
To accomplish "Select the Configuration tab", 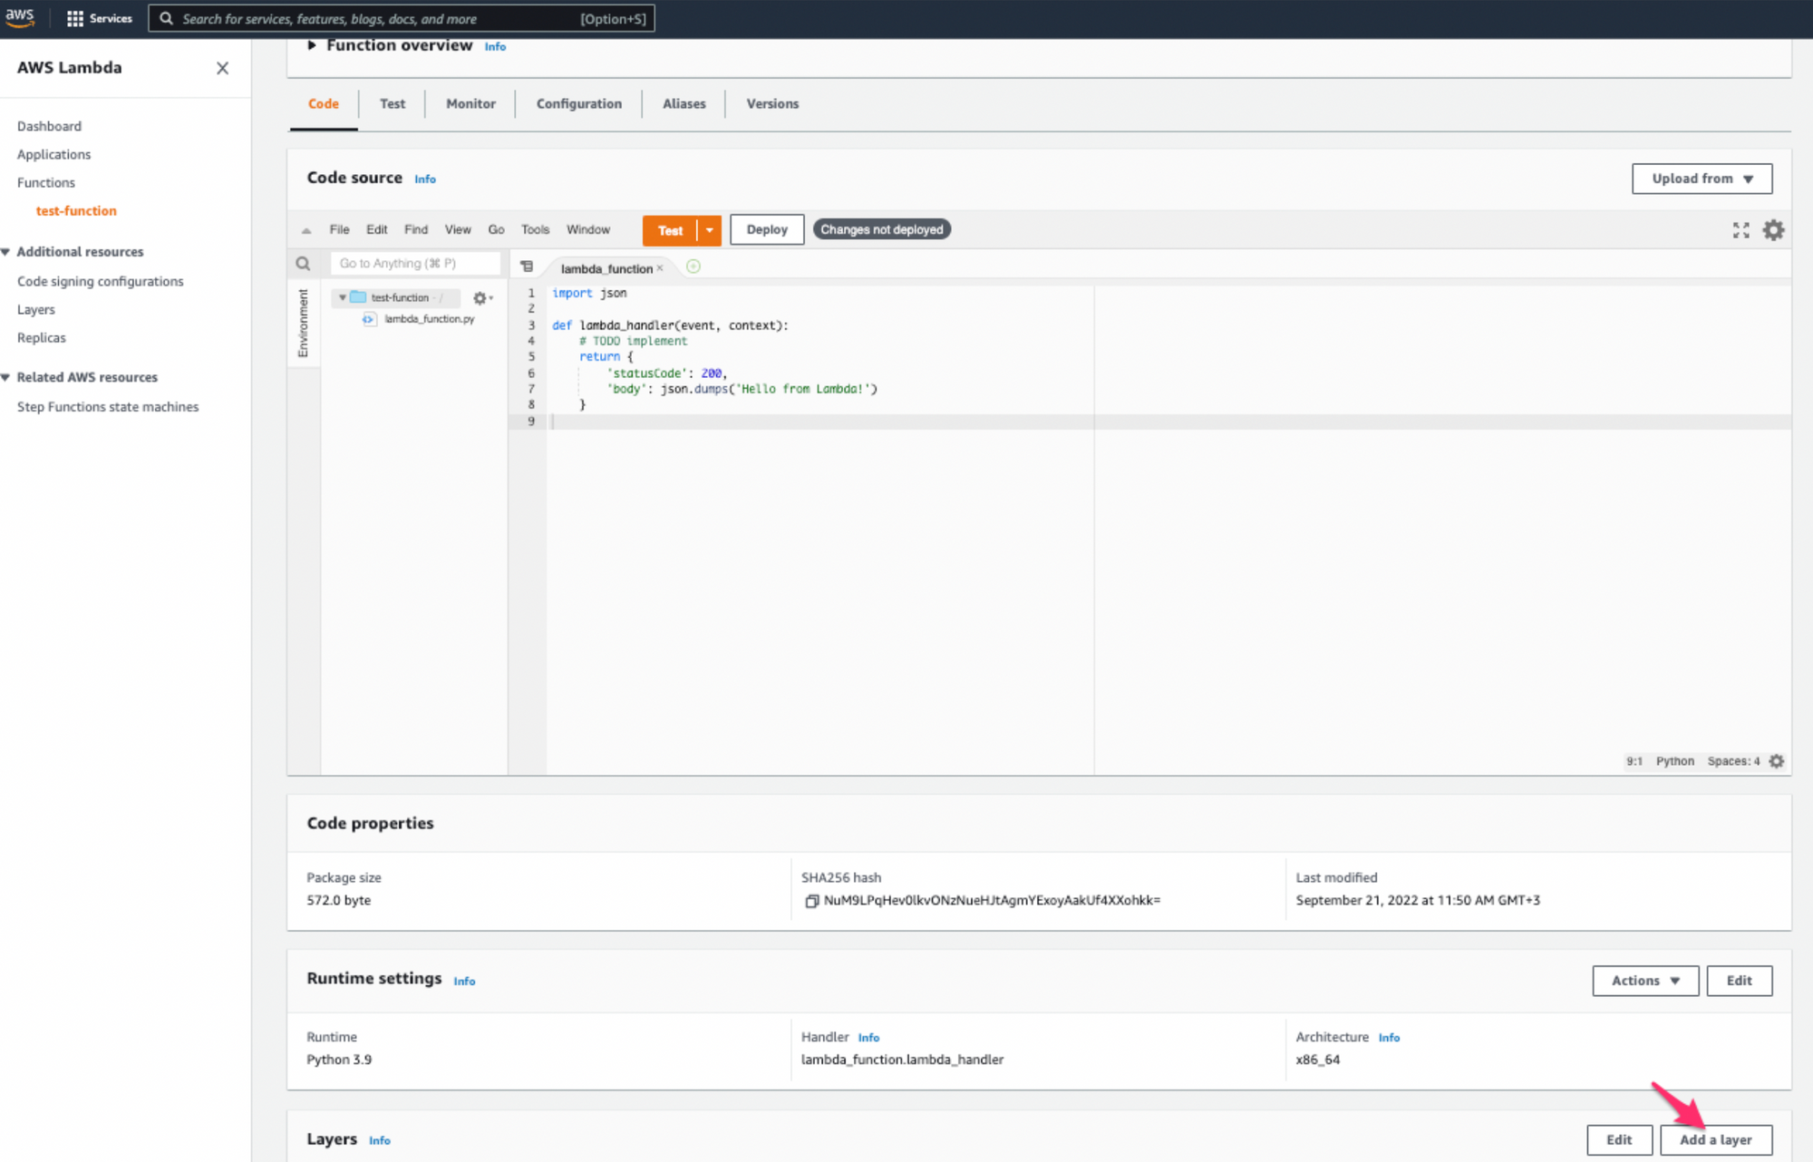I will point(578,103).
